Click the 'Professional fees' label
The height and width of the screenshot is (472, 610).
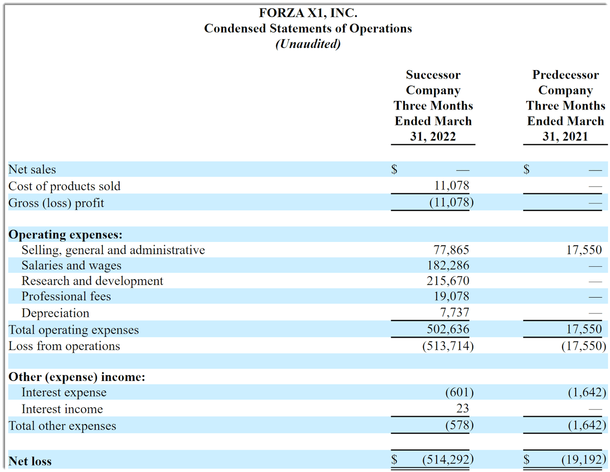66,296
